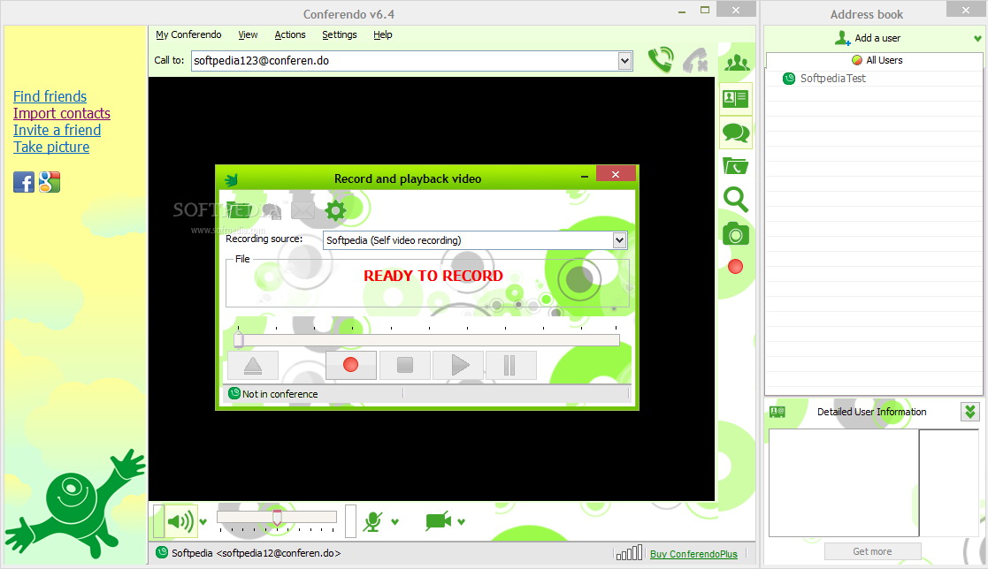Open the Call to address dropdown arrow
This screenshot has width=988, height=569.
(624, 61)
